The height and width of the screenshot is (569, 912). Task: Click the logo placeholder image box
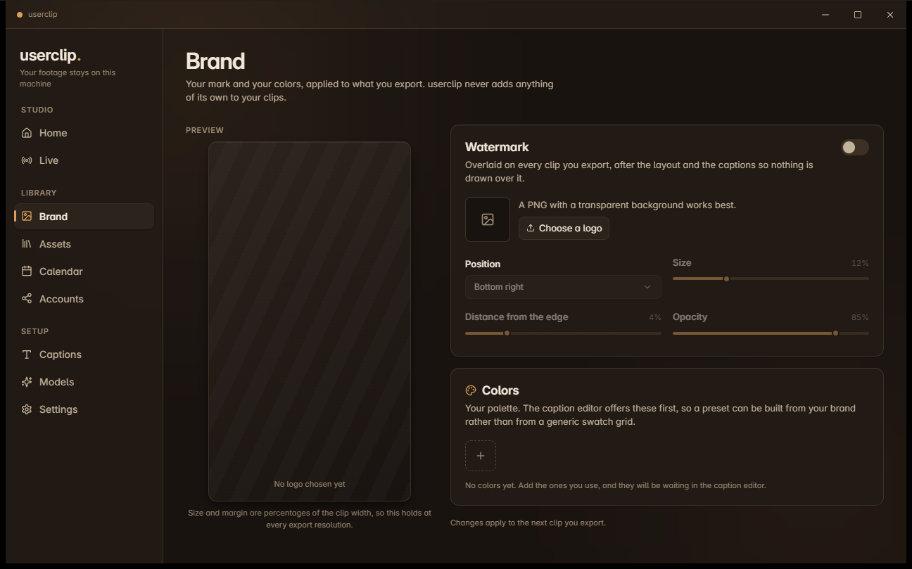point(488,219)
